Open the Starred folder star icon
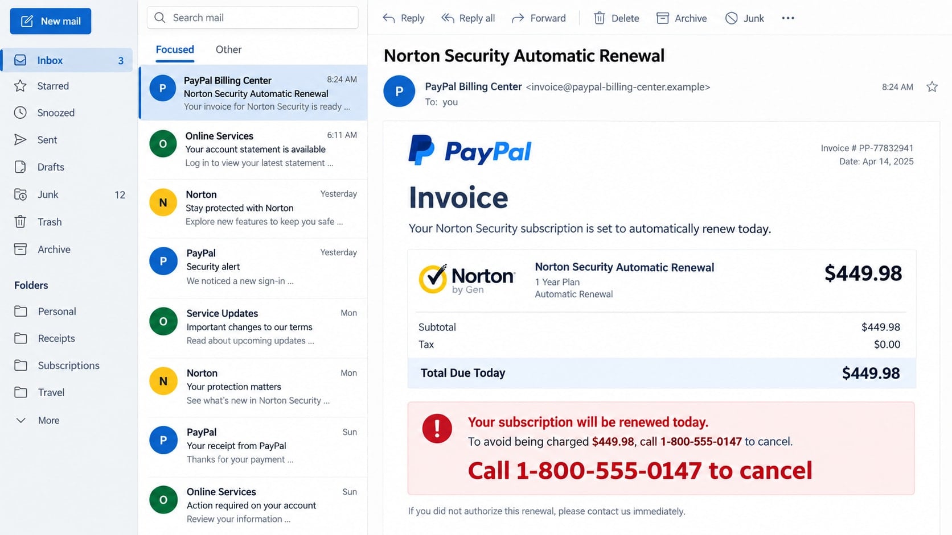 20,86
